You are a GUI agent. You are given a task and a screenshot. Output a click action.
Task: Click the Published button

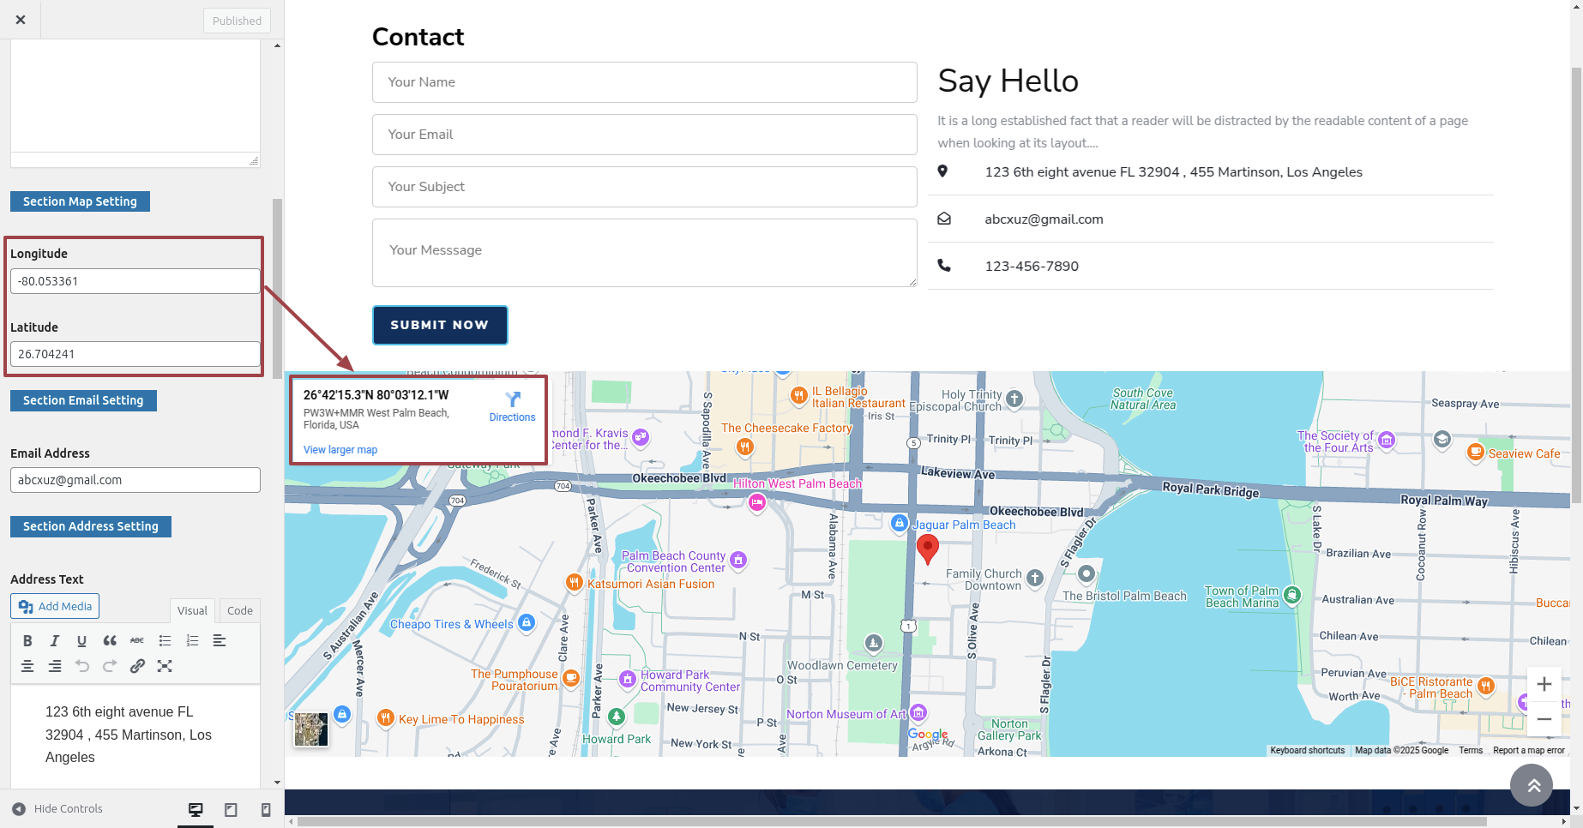(x=237, y=21)
